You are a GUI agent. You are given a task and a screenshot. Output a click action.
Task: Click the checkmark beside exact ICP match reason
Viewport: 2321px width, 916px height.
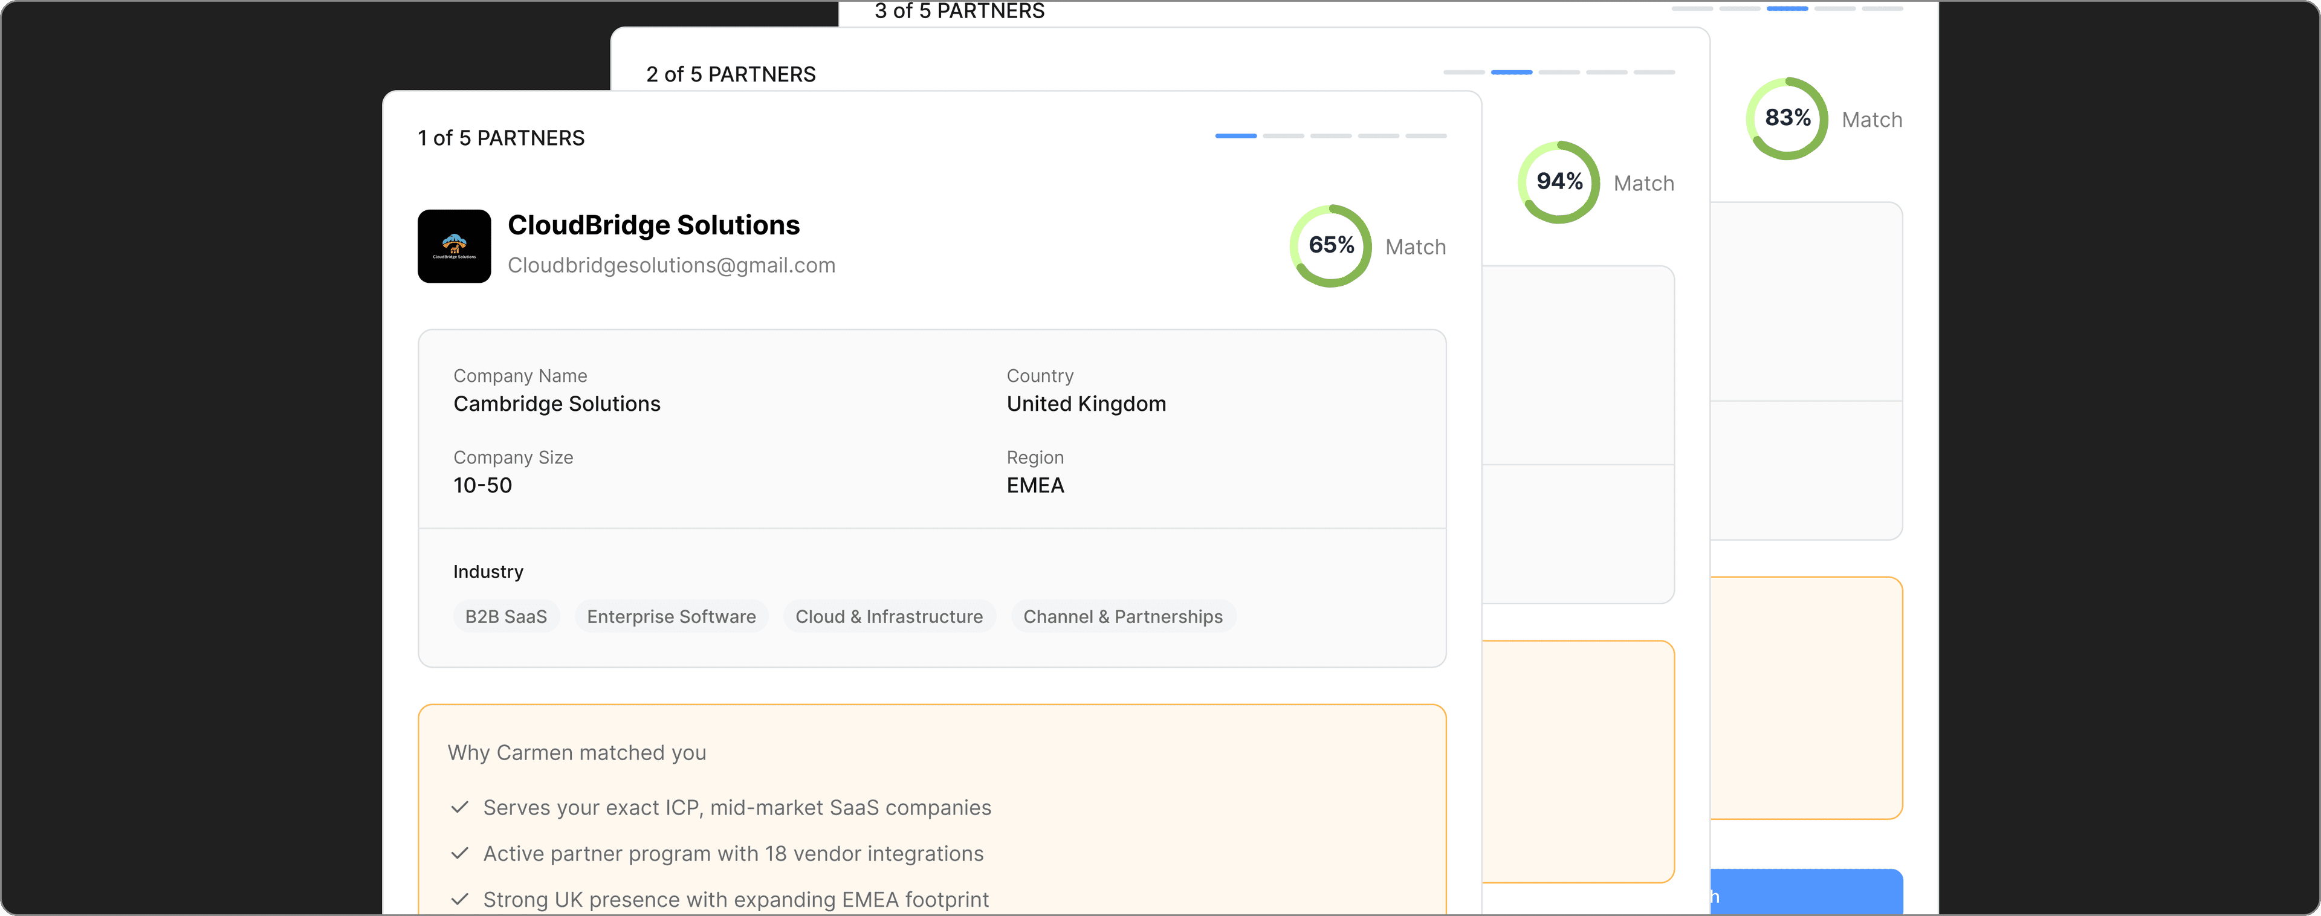(461, 808)
